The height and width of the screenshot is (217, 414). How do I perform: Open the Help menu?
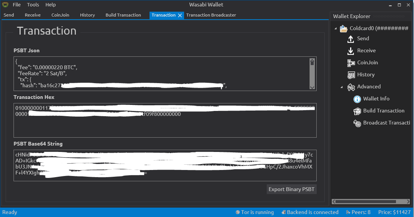pos(50,5)
